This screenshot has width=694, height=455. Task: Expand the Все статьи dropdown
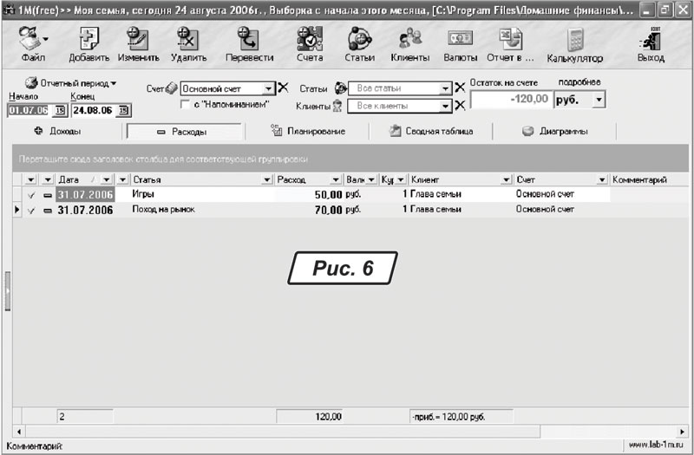(446, 88)
